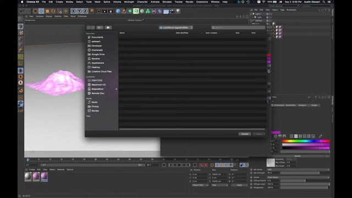Click the dialog back navigation button
The image size is (352, 198).
pos(89,28)
